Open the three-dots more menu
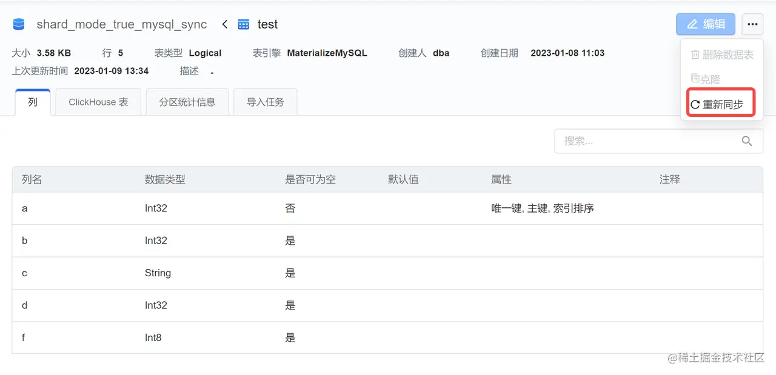This screenshot has height=375, width=776. tap(752, 24)
